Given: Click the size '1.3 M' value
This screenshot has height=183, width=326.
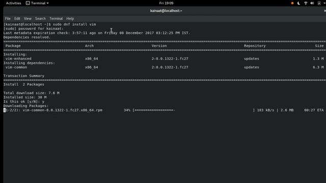Looking at the screenshot, I should coord(318,59).
